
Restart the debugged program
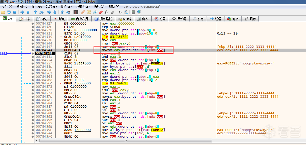(9, 12)
